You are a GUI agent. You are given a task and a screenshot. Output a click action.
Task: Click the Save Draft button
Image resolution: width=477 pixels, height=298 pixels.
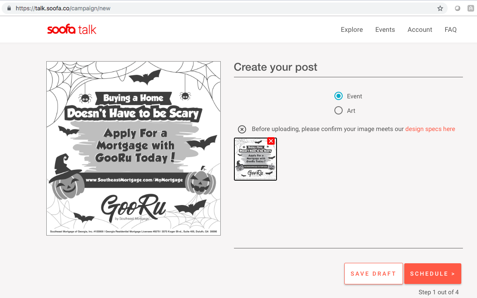coord(373,274)
